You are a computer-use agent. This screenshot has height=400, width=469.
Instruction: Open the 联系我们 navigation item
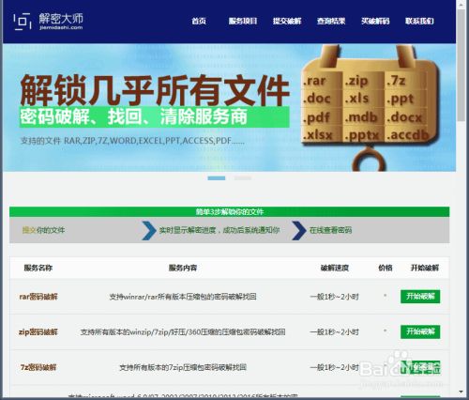[419, 21]
